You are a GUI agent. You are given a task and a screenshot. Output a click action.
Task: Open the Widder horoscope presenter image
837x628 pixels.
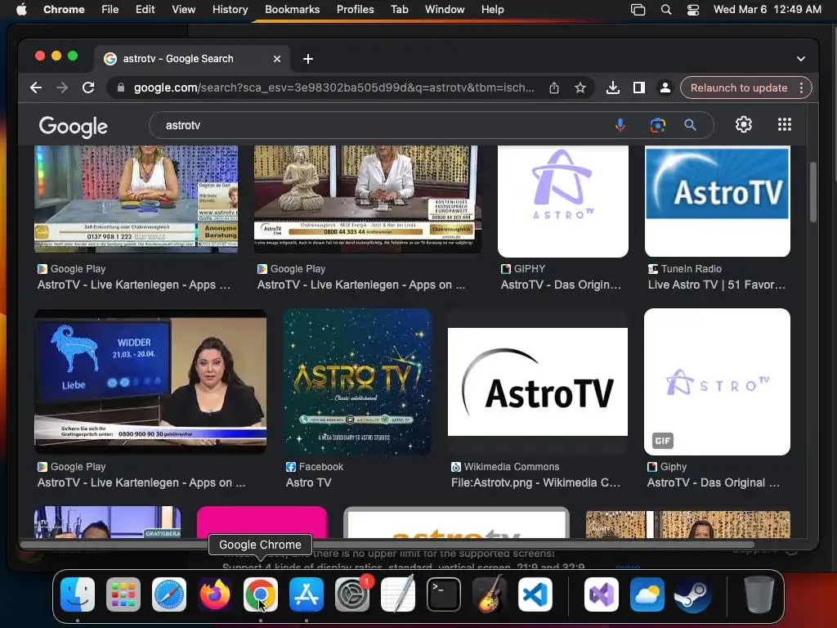click(x=150, y=381)
